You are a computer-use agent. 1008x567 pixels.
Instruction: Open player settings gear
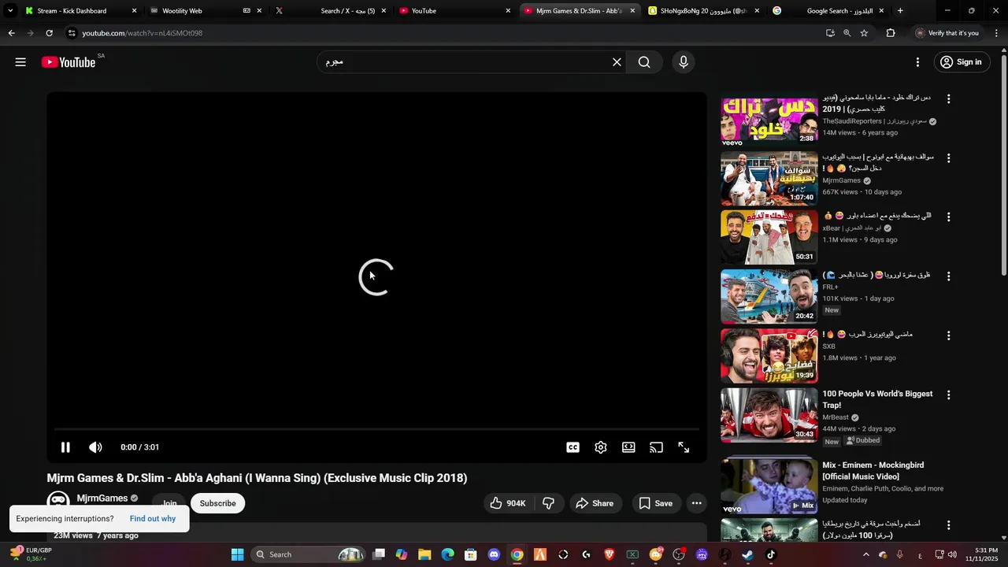[601, 447]
